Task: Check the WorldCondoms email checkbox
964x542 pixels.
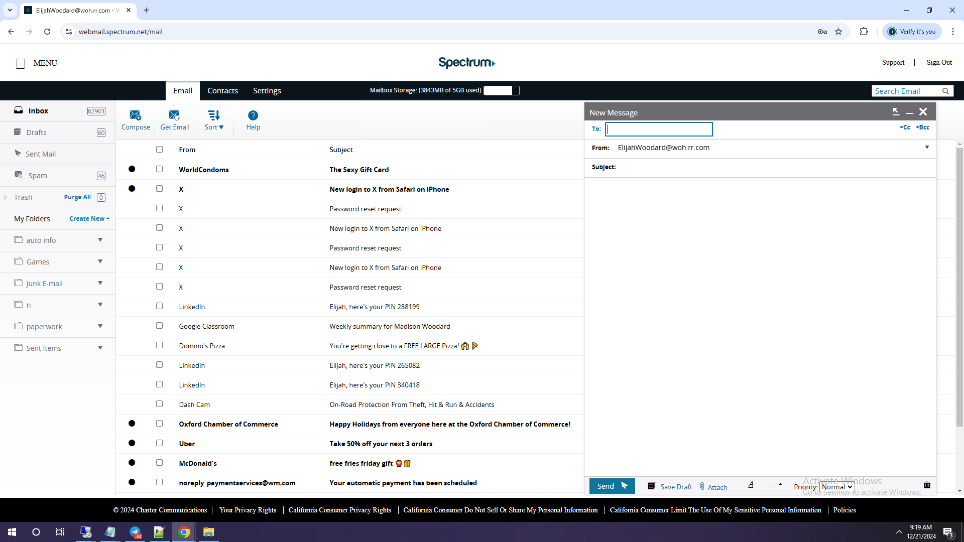Action: [159, 169]
